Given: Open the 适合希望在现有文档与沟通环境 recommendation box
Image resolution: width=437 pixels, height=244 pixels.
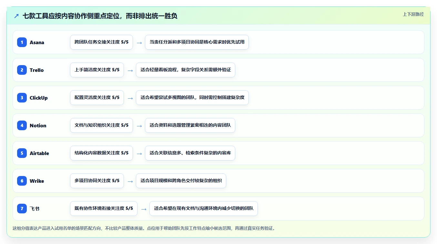Looking at the screenshot, I should (x=204, y=209).
